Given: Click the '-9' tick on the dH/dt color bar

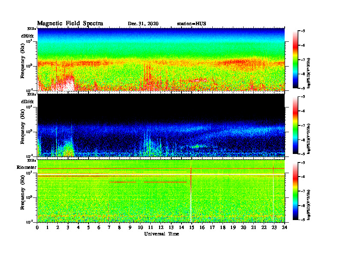Looking at the screenshot, I should [303, 88].
